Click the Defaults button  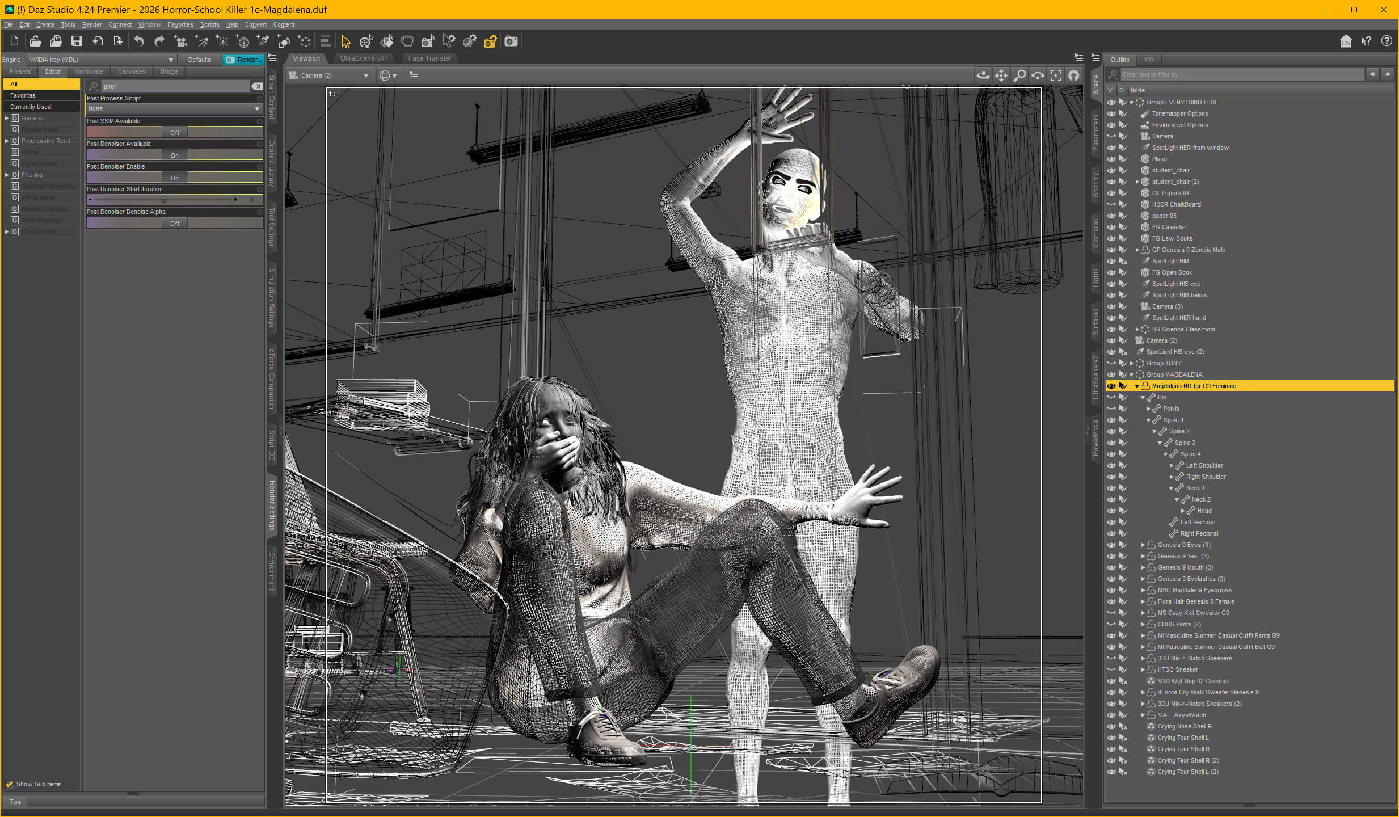(x=199, y=60)
